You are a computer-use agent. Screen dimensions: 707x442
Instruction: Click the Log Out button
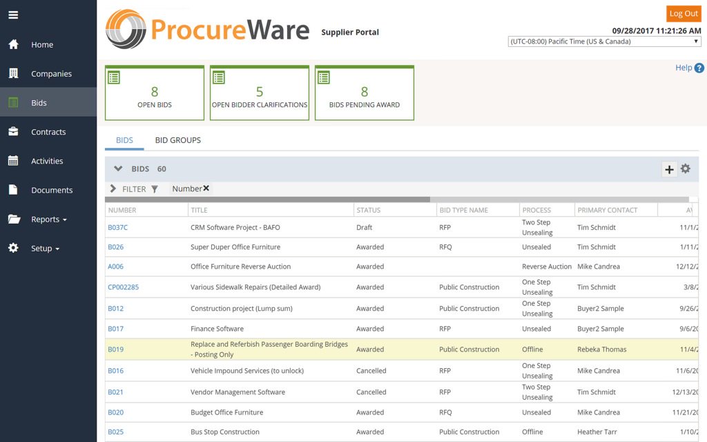pos(684,14)
